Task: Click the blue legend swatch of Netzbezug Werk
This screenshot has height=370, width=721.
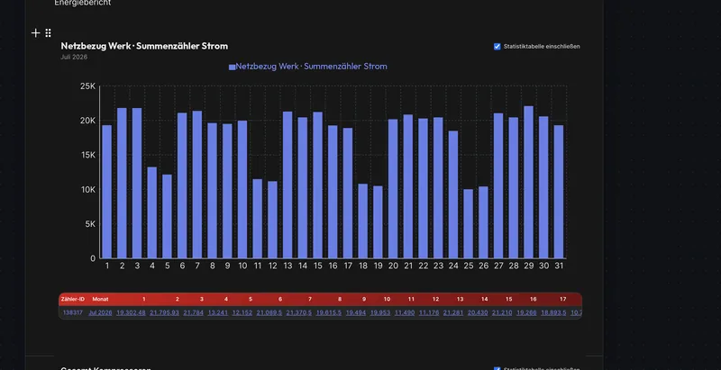Action: 233,67
